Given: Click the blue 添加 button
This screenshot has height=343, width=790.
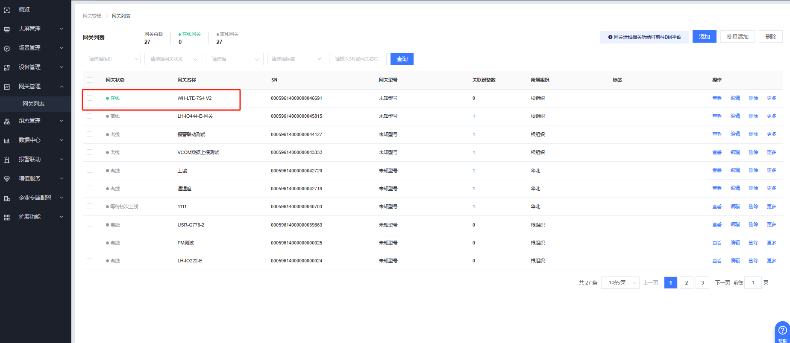Looking at the screenshot, I should pyautogui.click(x=704, y=37).
